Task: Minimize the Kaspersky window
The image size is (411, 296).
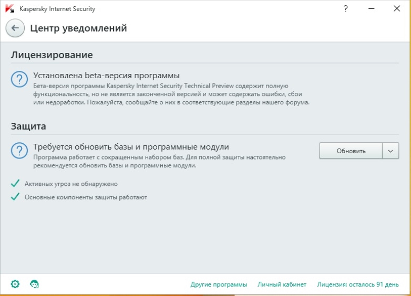Action: [x=371, y=8]
